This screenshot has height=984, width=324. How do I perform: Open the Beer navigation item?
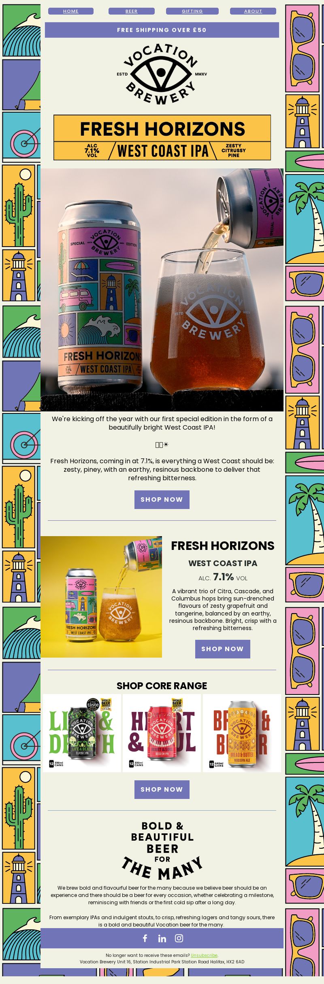point(132,11)
